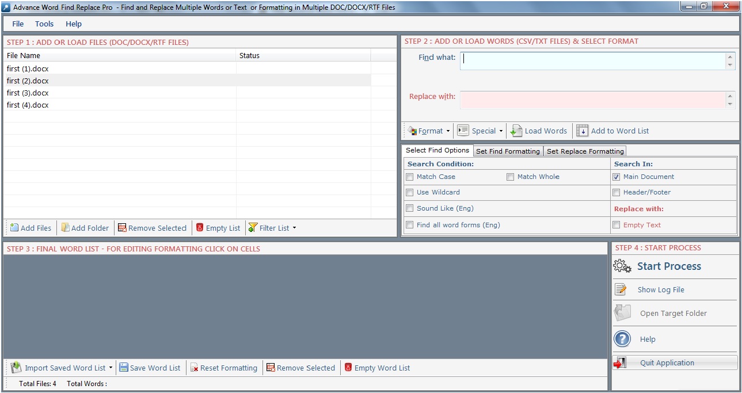This screenshot has width=742, height=393.
Task: Toggle the Use Wildcard checkbox
Action: coord(410,192)
